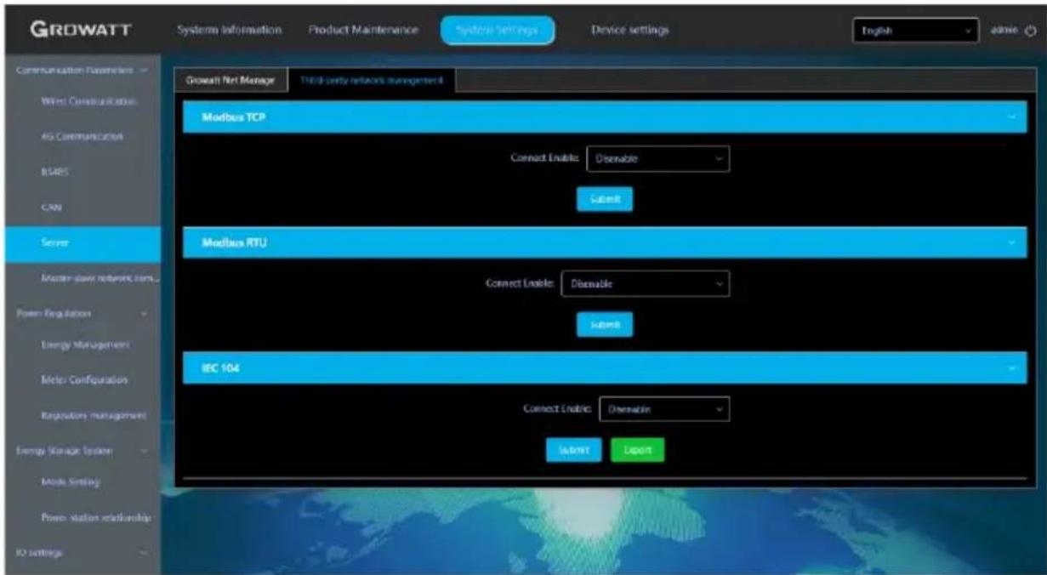Submit the Modbus RTU settings

tap(605, 324)
